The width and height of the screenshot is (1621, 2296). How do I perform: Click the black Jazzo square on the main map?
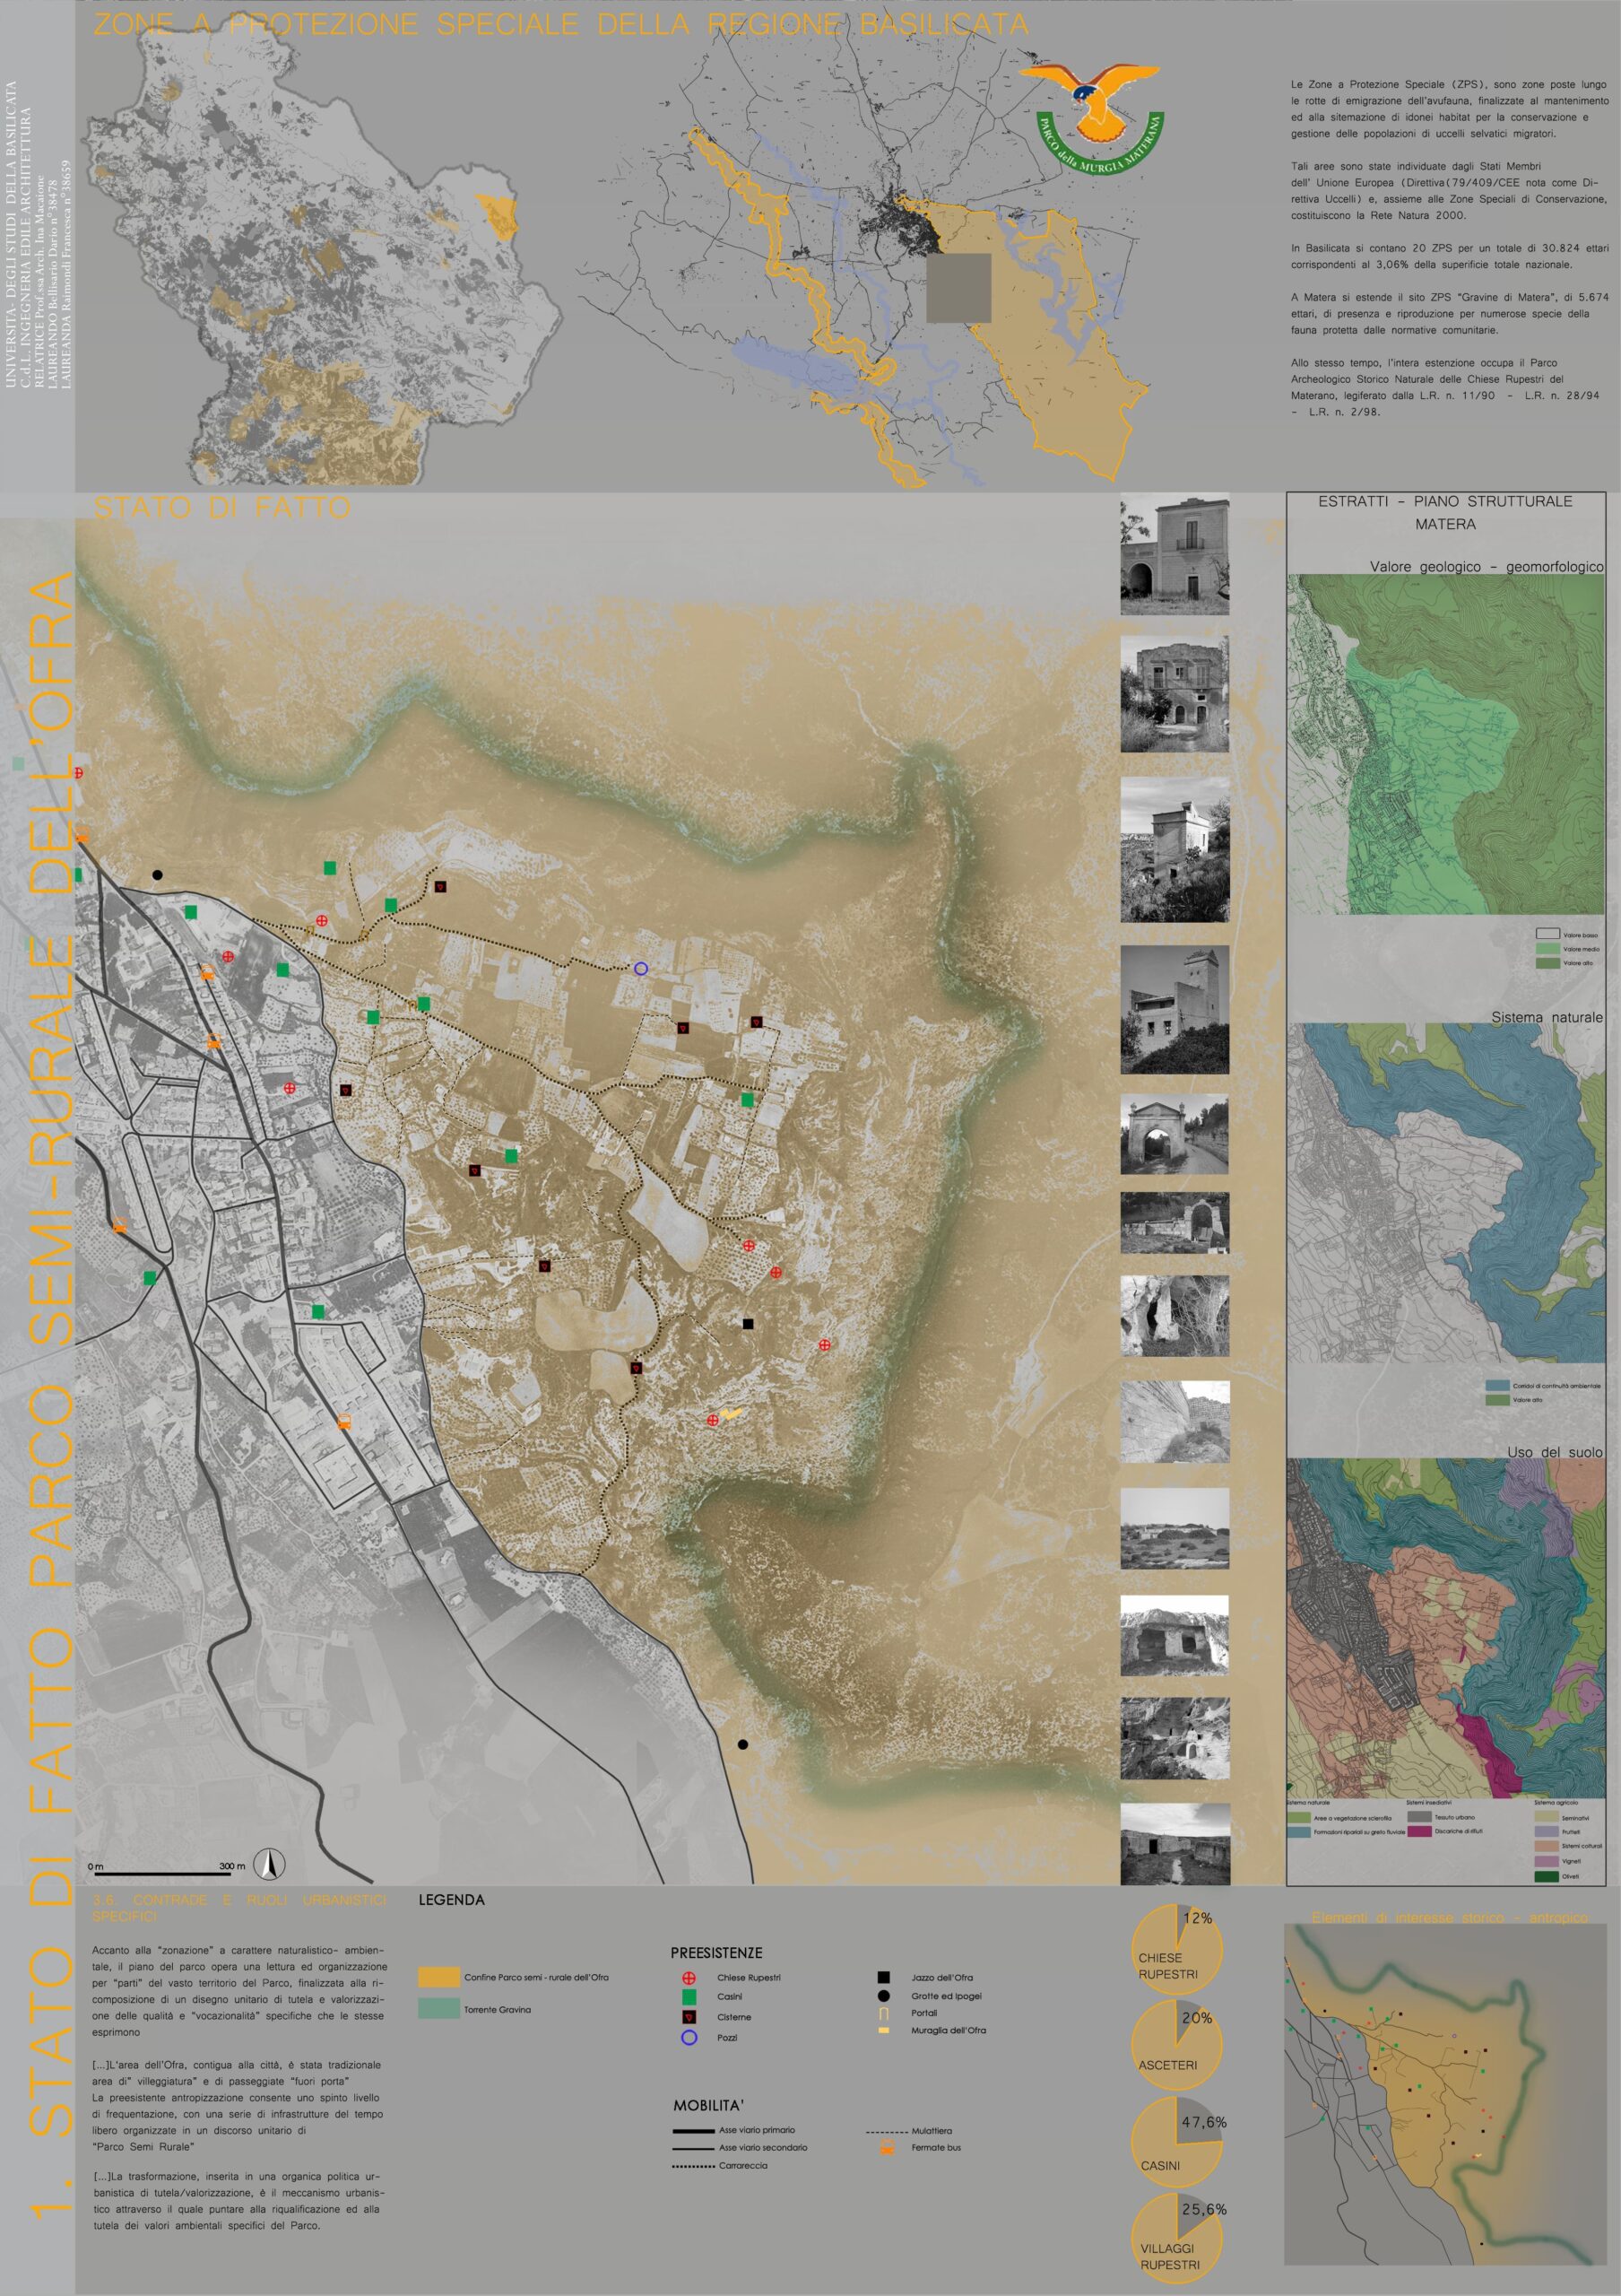click(748, 1323)
